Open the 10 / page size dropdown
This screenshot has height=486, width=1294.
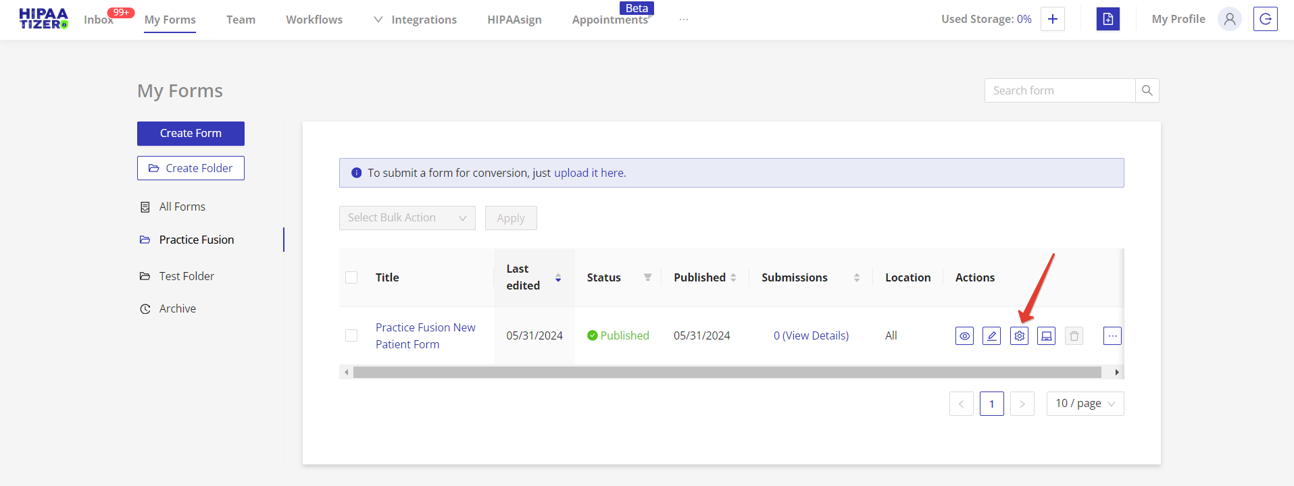coord(1085,404)
